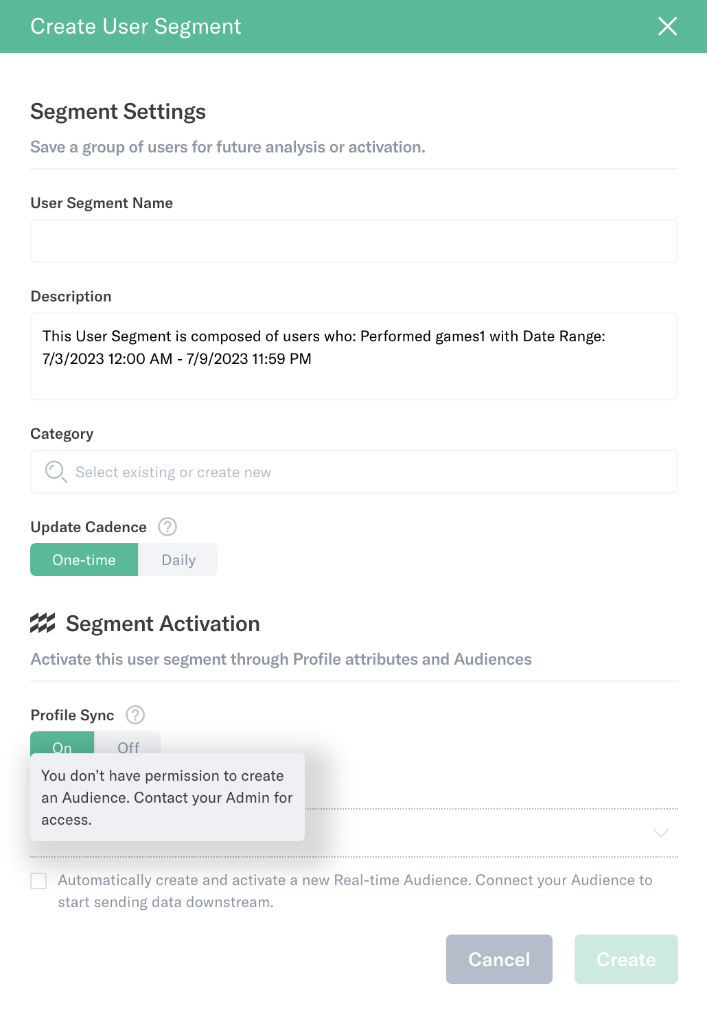Turn Profile Sync Off
Viewport: 707px width, 1019px height.
click(x=128, y=743)
